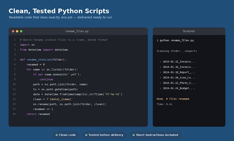Click the red close dot in the editor window

point(13,31)
